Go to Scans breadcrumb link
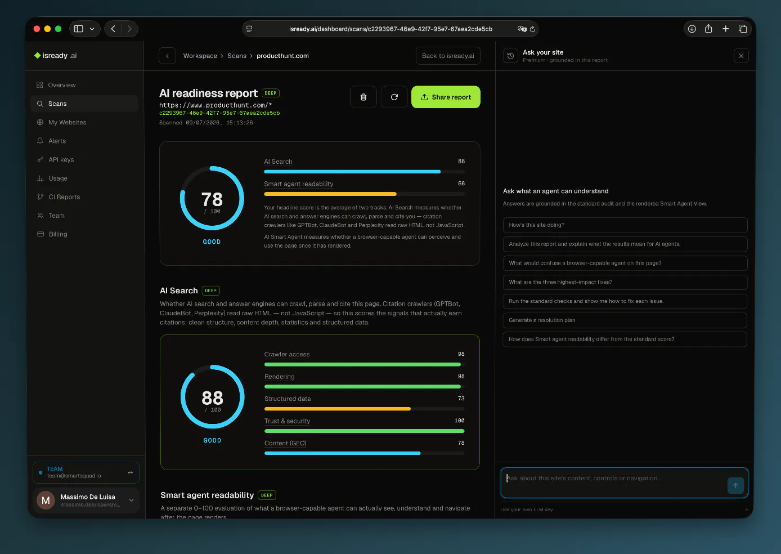This screenshot has width=781, height=554. [237, 56]
